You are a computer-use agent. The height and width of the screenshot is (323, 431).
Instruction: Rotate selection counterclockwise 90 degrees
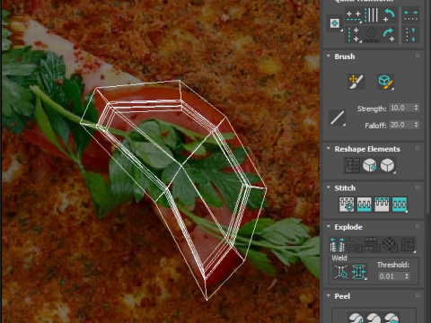point(389,15)
